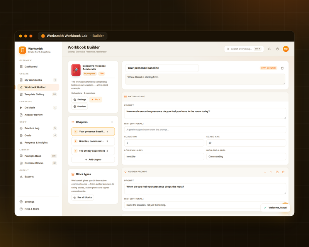The height and width of the screenshot is (247, 309).
Task: Edit Low-end label Invisible
Action: [164, 157]
